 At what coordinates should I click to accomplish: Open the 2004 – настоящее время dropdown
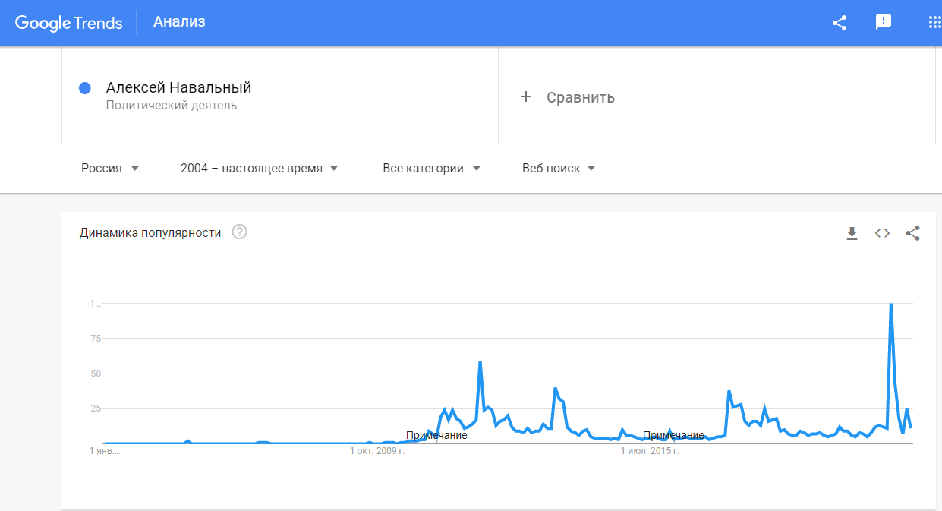[260, 169]
